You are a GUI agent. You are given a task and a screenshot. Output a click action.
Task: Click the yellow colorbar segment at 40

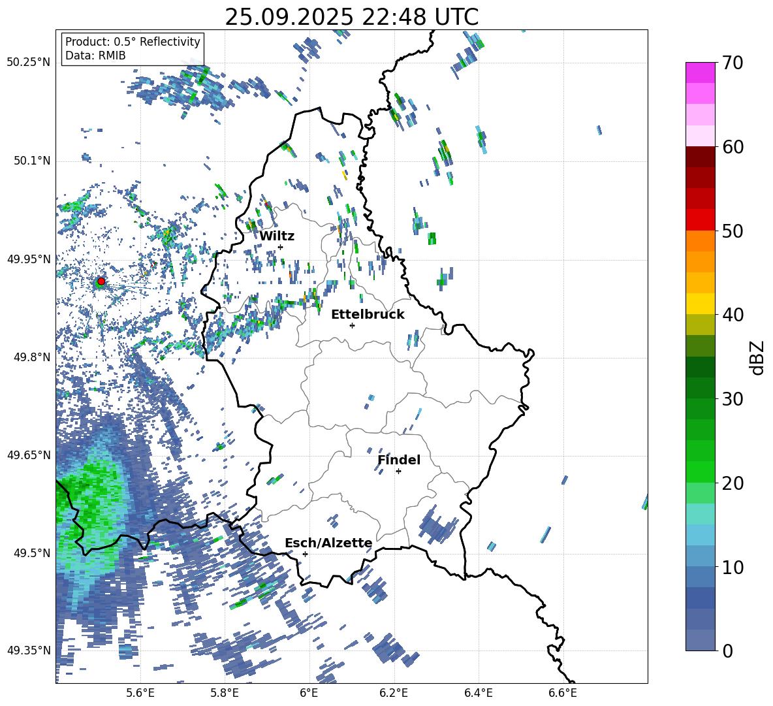pyautogui.click(x=700, y=304)
